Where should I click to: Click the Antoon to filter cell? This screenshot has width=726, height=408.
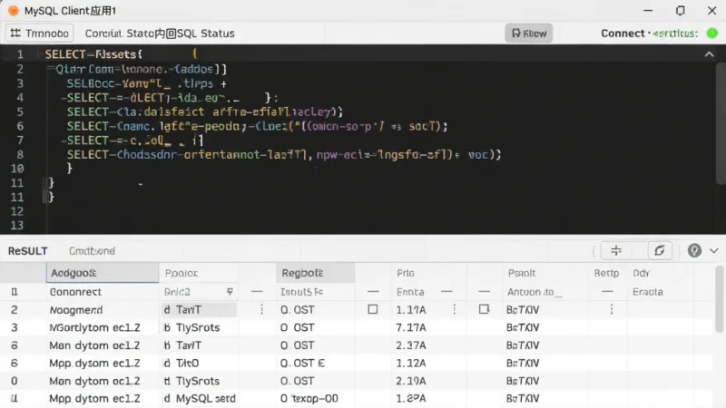click(x=535, y=292)
